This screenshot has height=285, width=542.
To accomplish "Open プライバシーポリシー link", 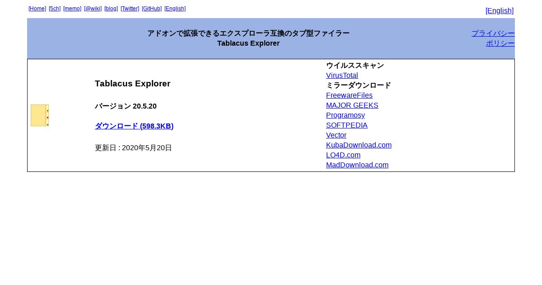I will [x=493, y=38].
